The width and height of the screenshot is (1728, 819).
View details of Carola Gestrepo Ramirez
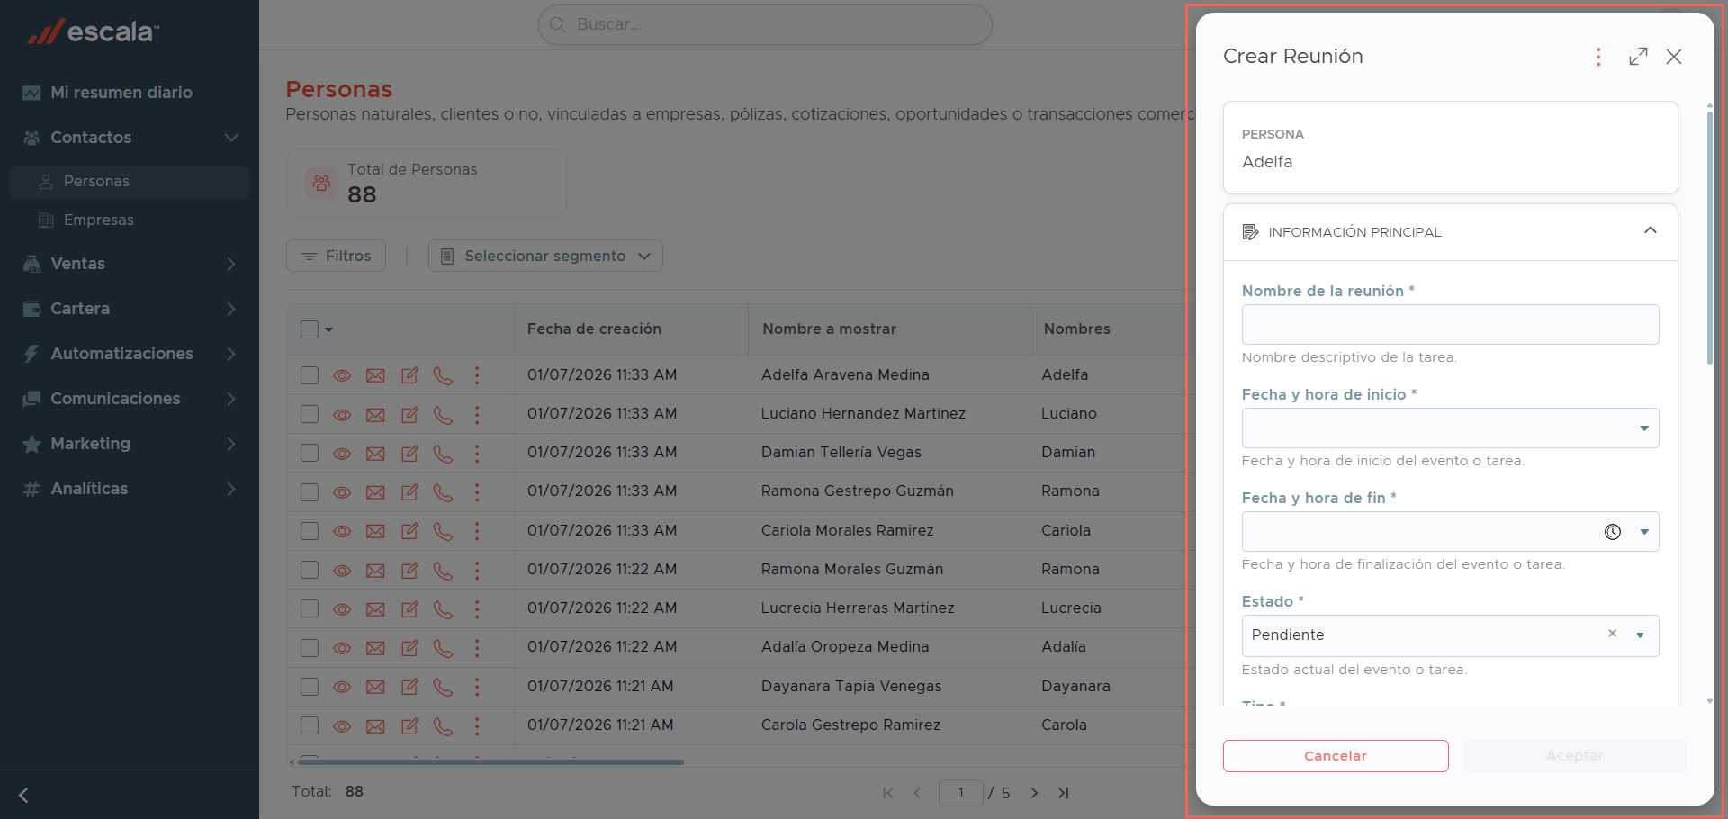(x=342, y=726)
